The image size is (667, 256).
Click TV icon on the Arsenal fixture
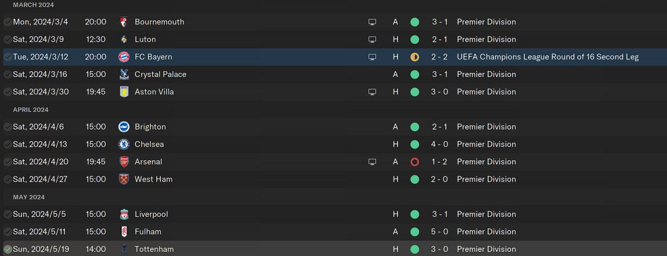click(372, 162)
